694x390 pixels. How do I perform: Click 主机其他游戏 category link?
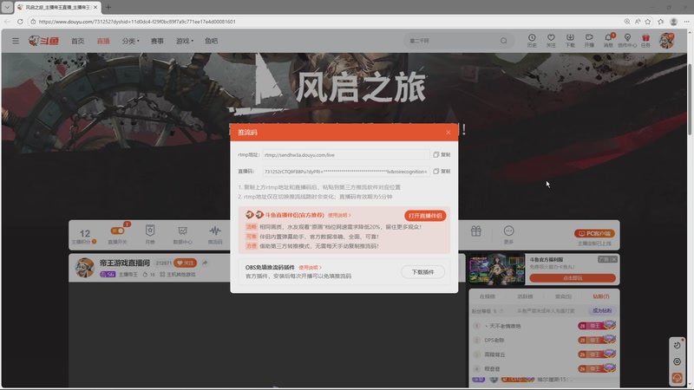pos(178,275)
